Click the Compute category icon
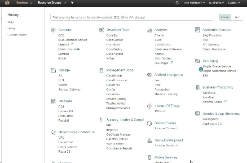 [53, 30]
